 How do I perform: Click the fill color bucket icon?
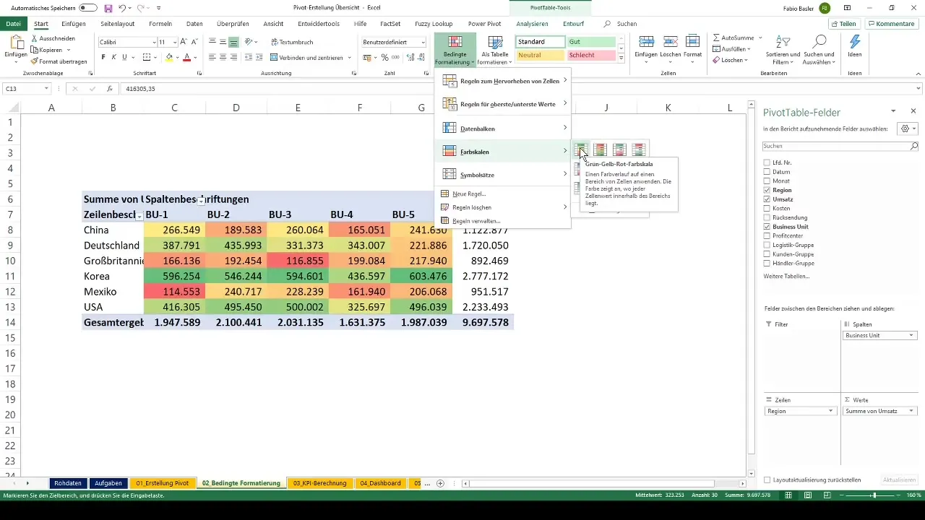point(169,57)
